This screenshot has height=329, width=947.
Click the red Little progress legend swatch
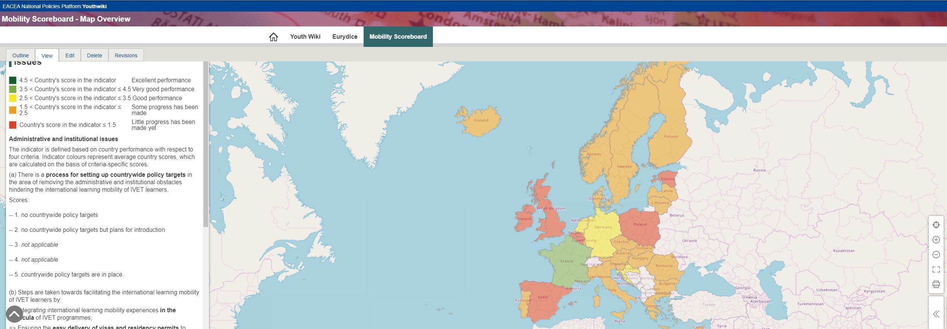(x=13, y=125)
